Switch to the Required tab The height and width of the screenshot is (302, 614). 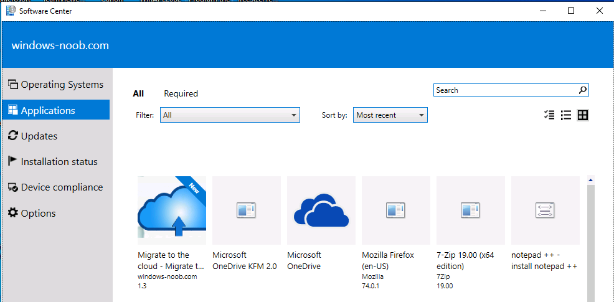pyautogui.click(x=181, y=93)
